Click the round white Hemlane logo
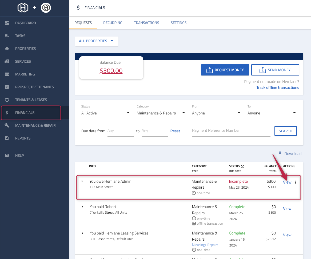Viewport: 311px width, 259px height. [46, 8]
